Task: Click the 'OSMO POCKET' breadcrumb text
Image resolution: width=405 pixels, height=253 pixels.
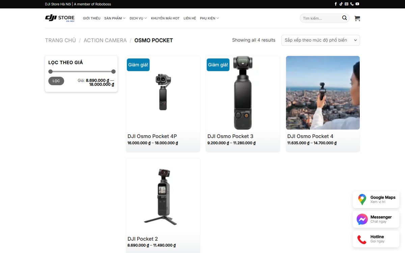Action: 154,40
